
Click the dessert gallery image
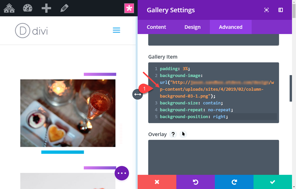pos(68,113)
